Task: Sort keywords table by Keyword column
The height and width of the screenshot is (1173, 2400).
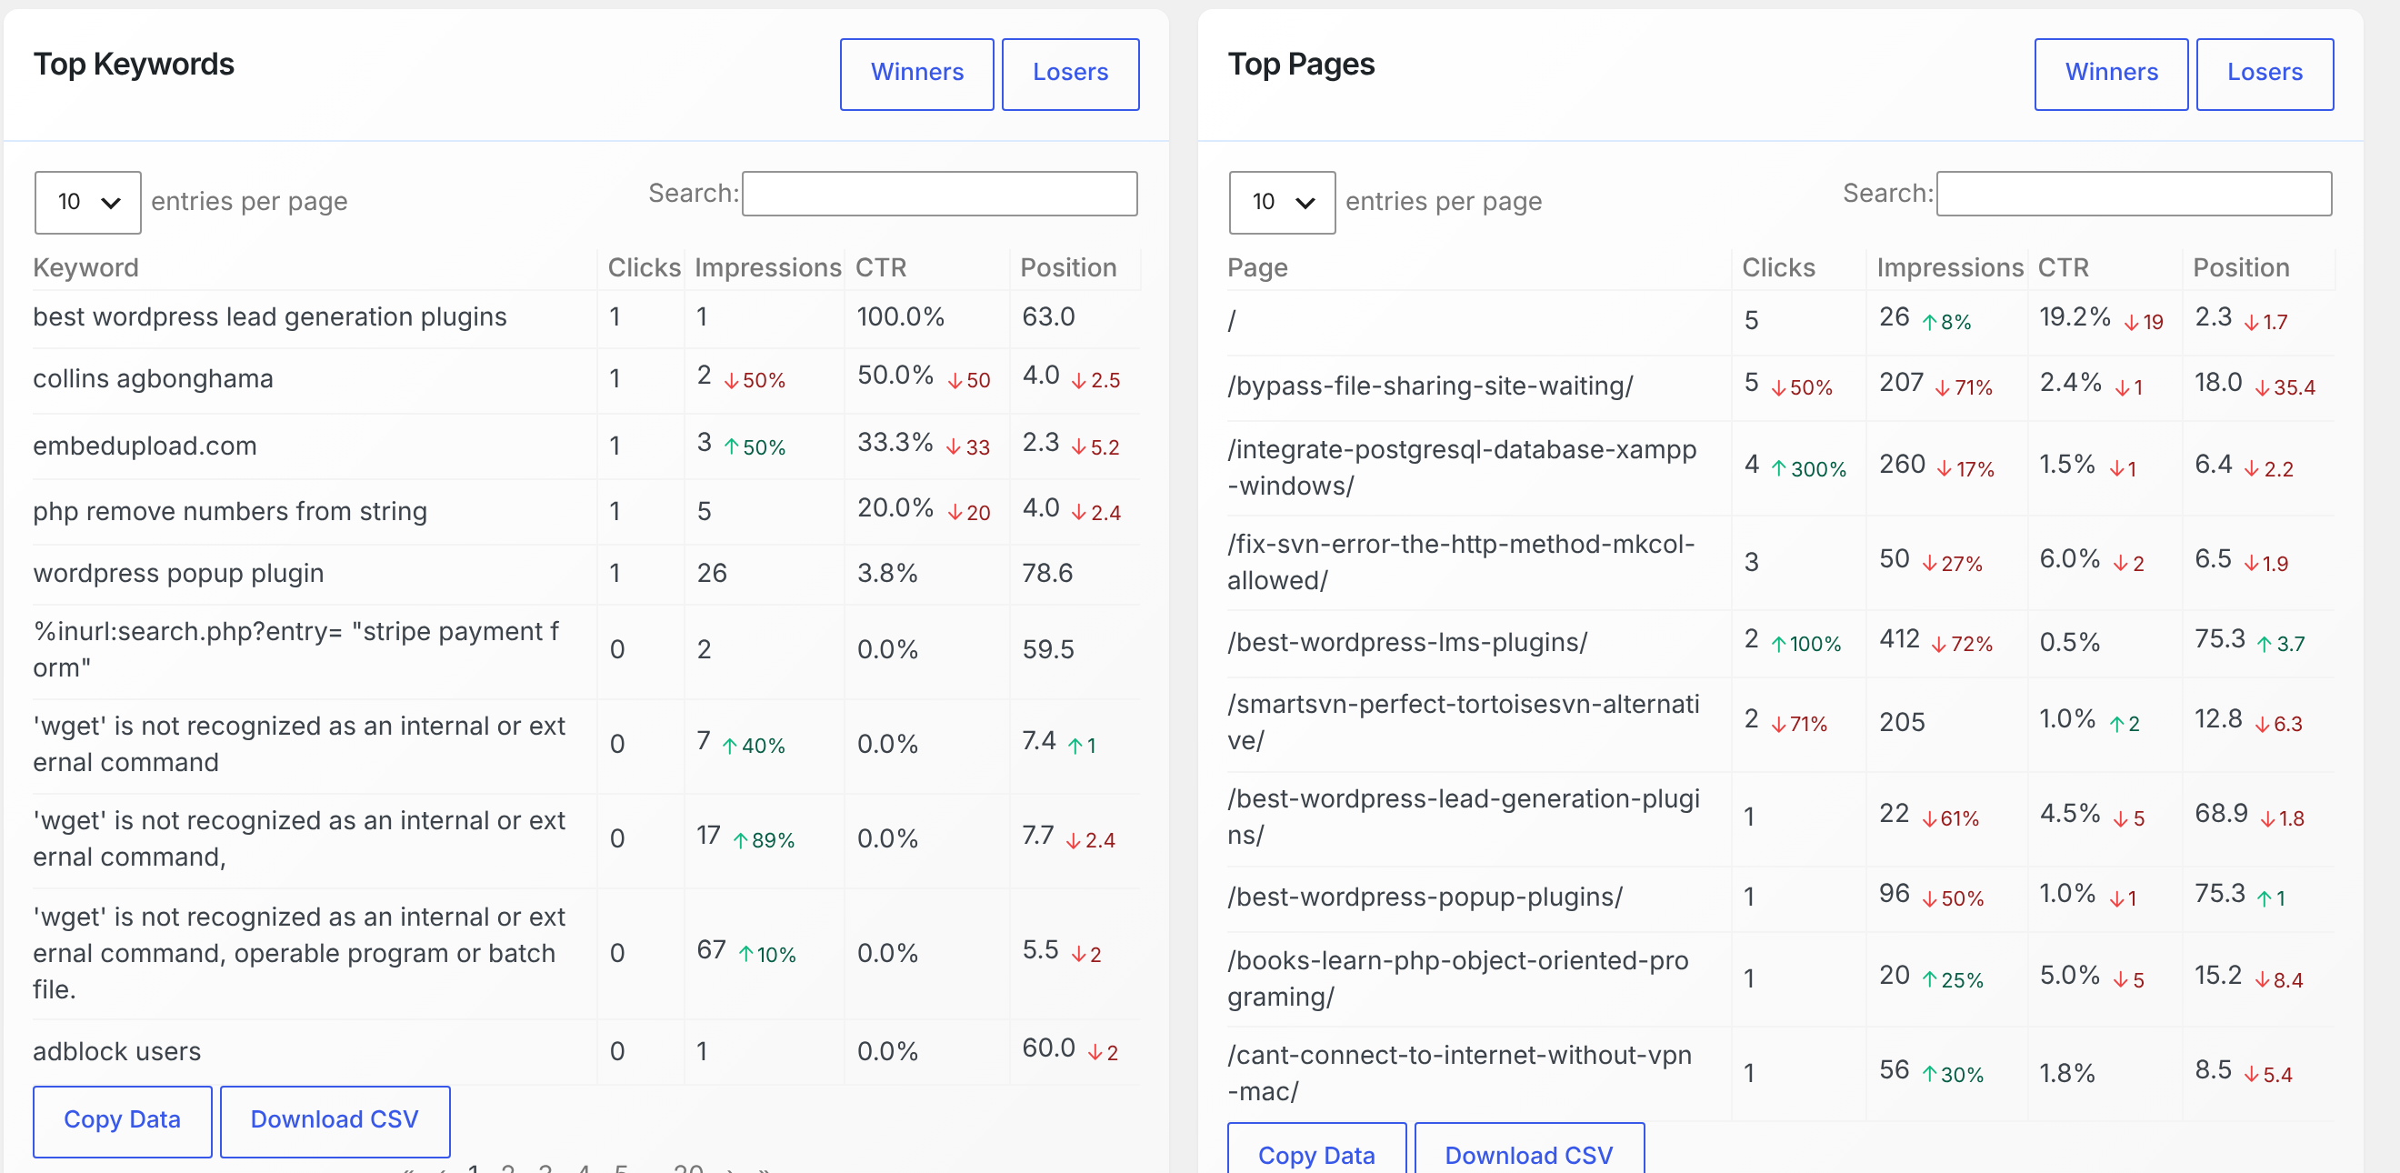Action: point(85,268)
